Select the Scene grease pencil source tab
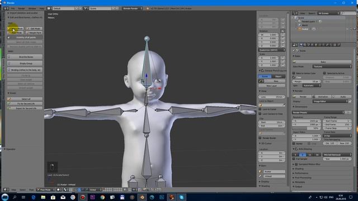The width and height of the screenshot is (358, 201). (265, 76)
